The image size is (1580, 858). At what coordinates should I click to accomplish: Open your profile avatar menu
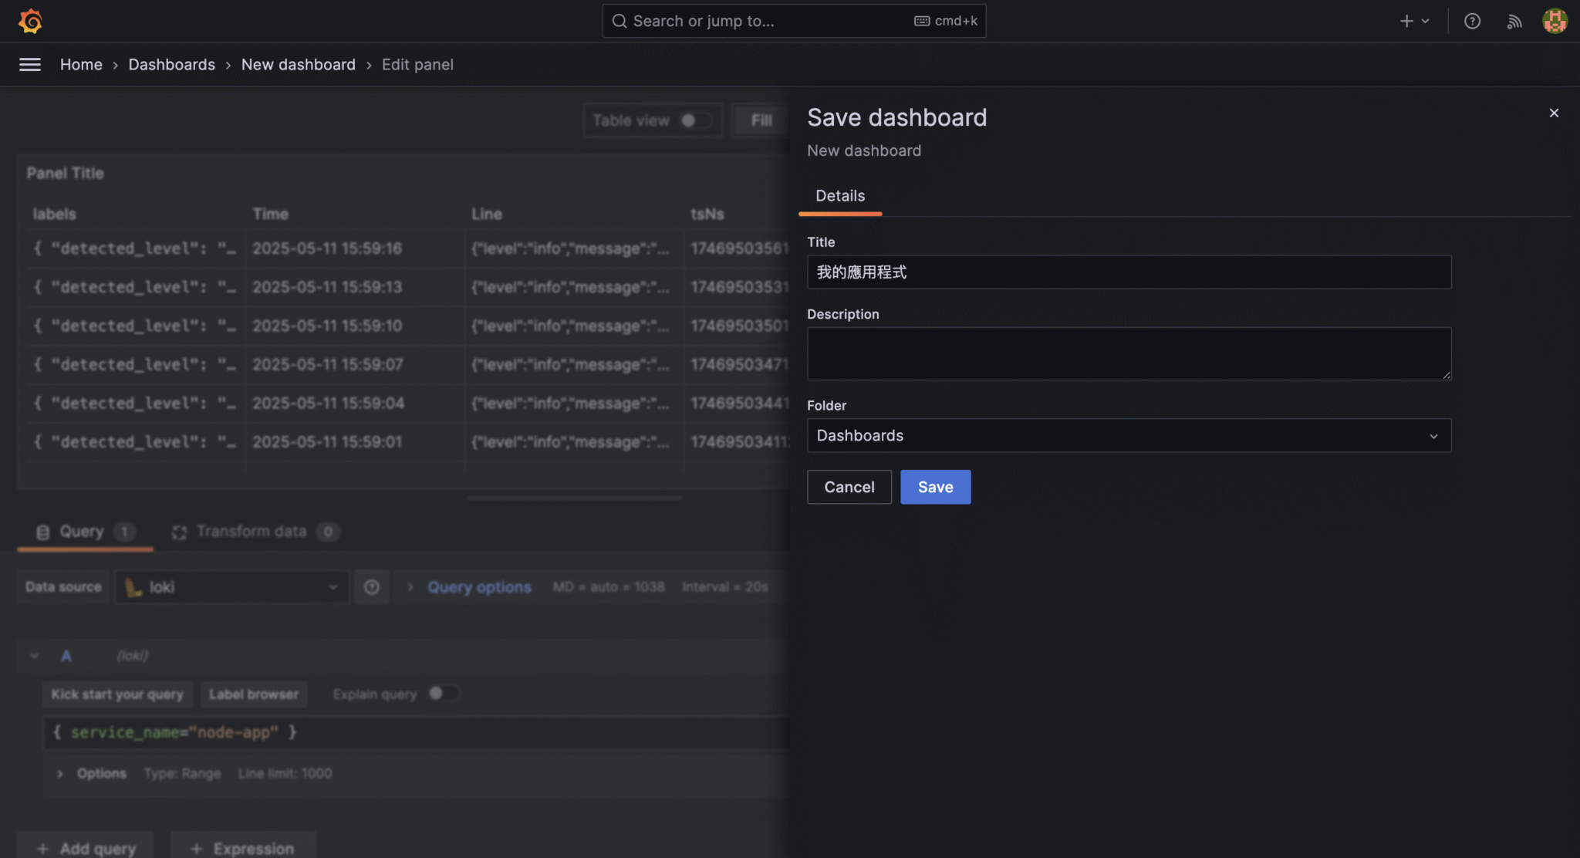point(1555,21)
